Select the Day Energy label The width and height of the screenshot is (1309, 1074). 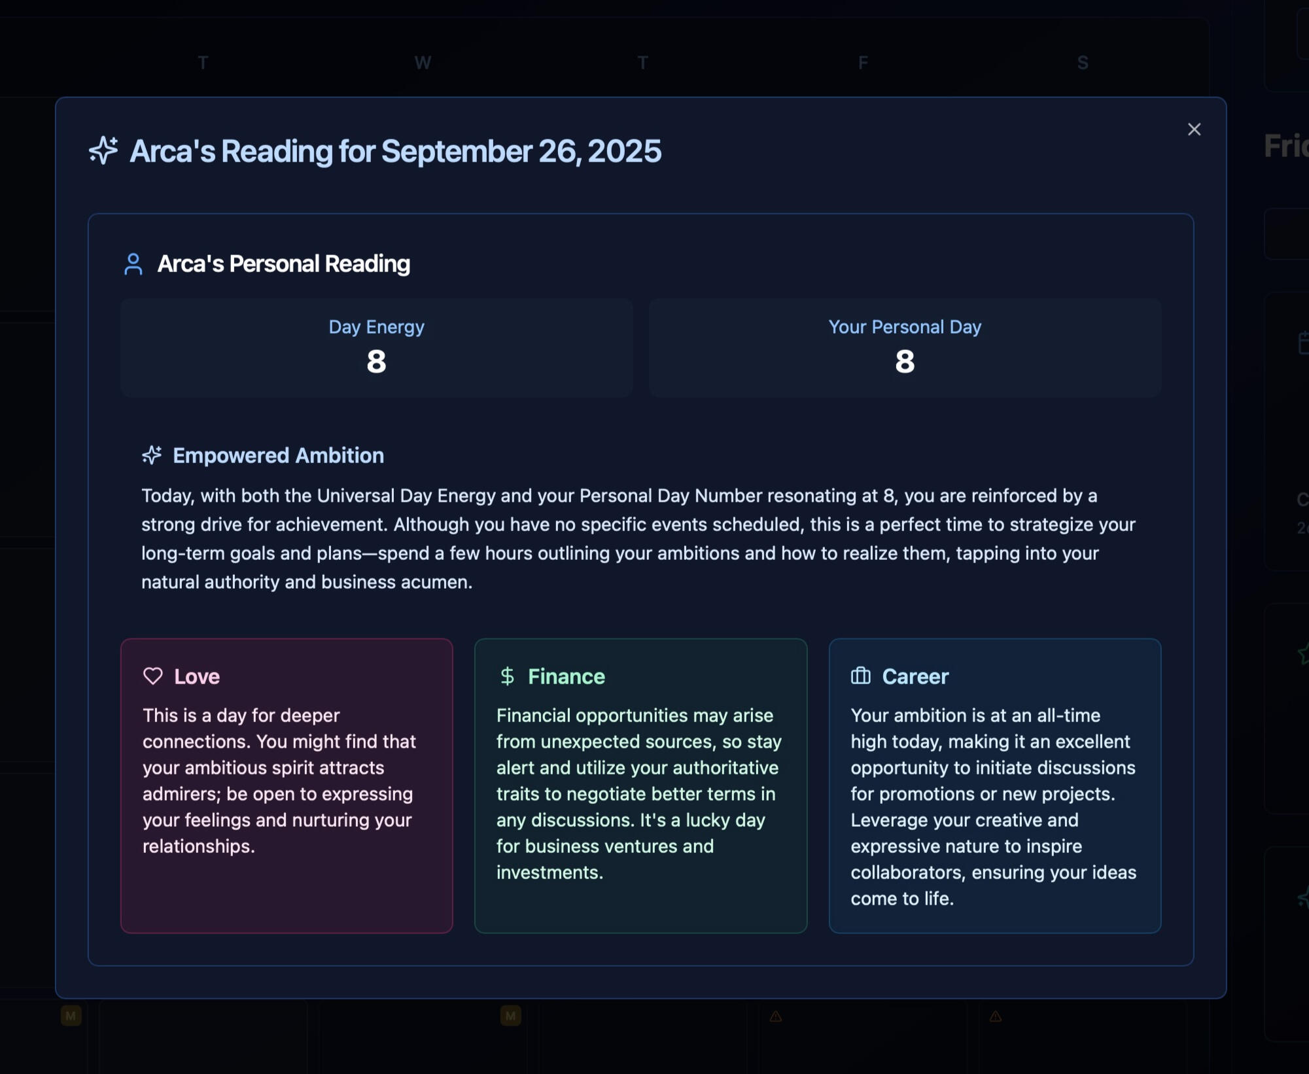pyautogui.click(x=376, y=327)
